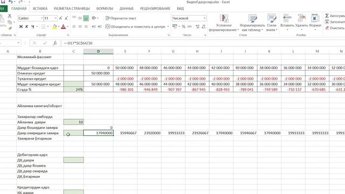Open the РАЗМЕТКА СТРАНИЦЫ tab
Screen dimensions: 345x194
point(72,9)
